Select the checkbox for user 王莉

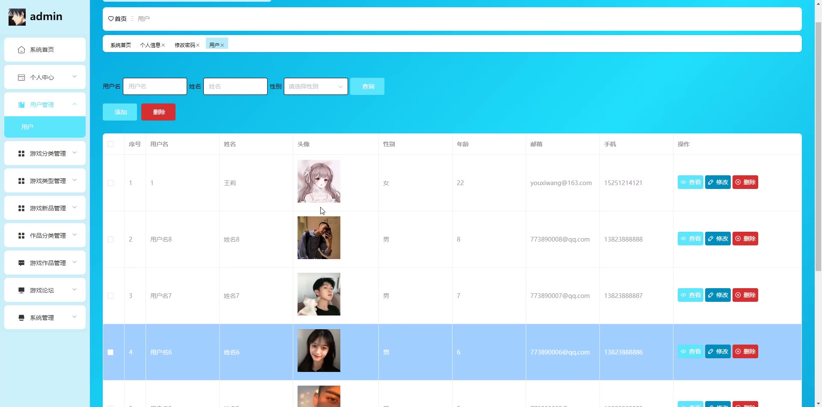pyautogui.click(x=110, y=183)
